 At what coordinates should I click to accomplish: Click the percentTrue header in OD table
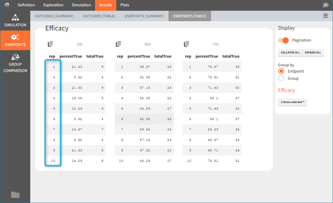coord(70,56)
